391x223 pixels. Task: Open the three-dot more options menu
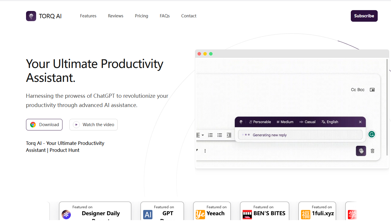pyautogui.click(x=205, y=151)
